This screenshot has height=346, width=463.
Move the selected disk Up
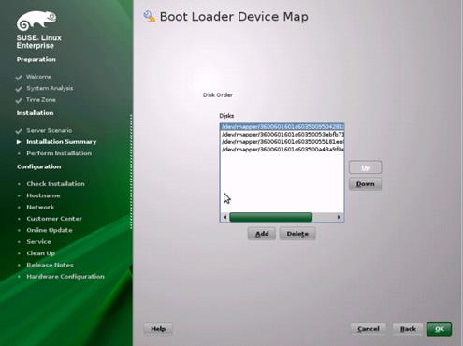click(365, 167)
